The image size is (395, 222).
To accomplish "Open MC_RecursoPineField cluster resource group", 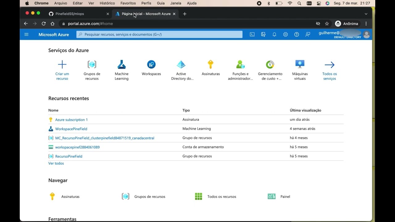I will click(x=105, y=138).
